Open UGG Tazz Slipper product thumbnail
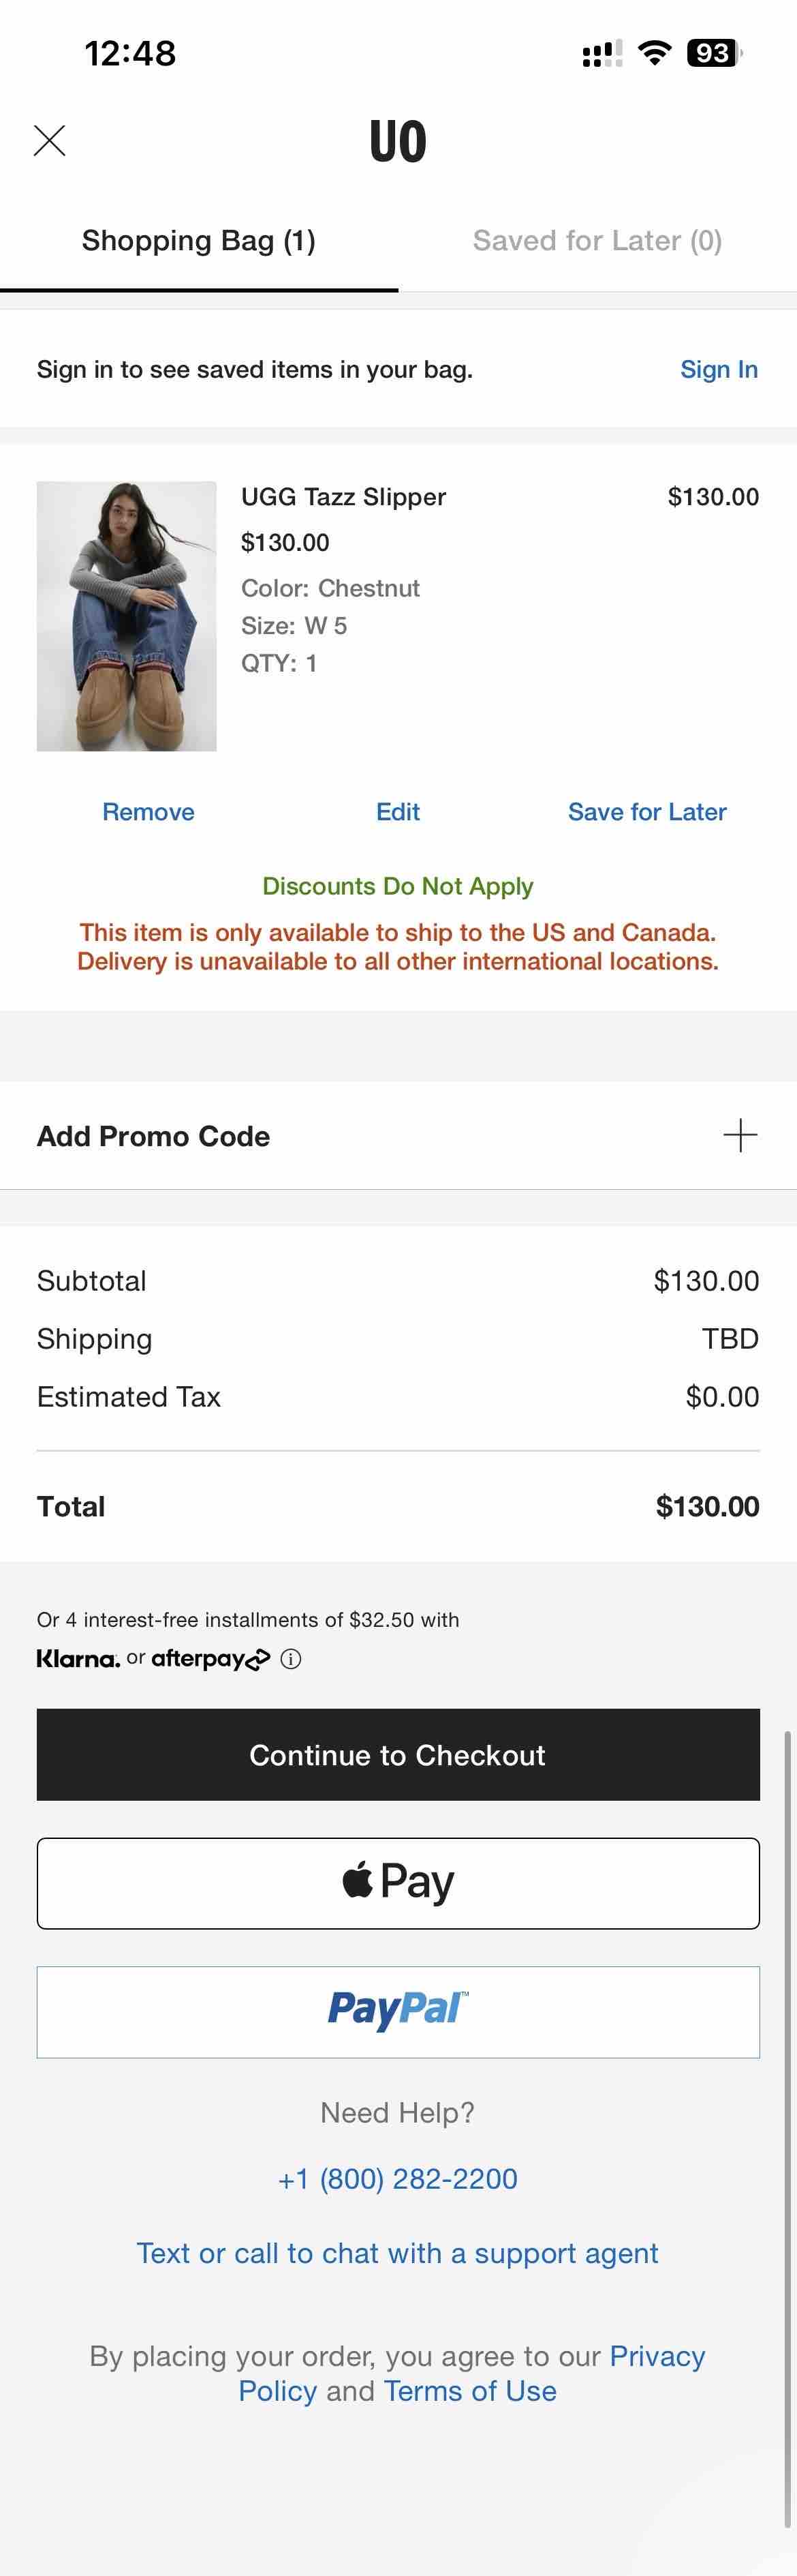Image resolution: width=797 pixels, height=2576 pixels. click(127, 616)
